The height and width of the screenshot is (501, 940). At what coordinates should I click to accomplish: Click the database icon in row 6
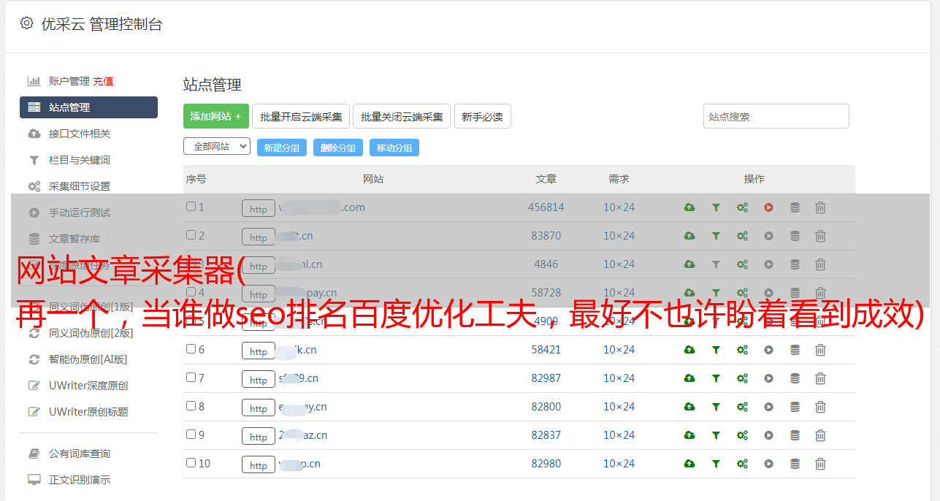coord(795,350)
